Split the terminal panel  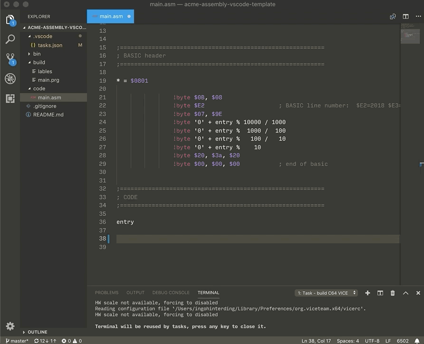(x=380, y=293)
